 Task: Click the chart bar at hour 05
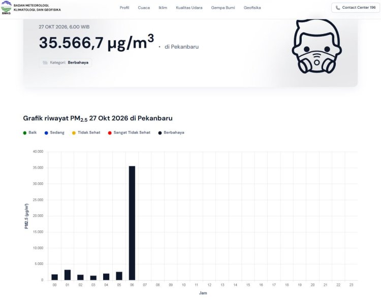[x=119, y=276]
